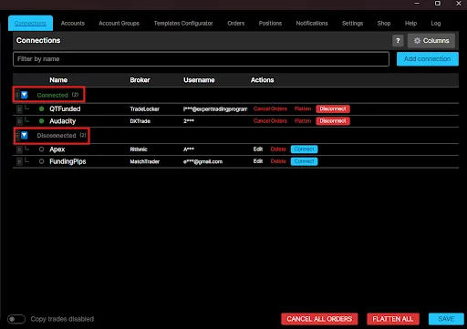
Task: Click FLATTEN ALL button
Action: coord(393,319)
